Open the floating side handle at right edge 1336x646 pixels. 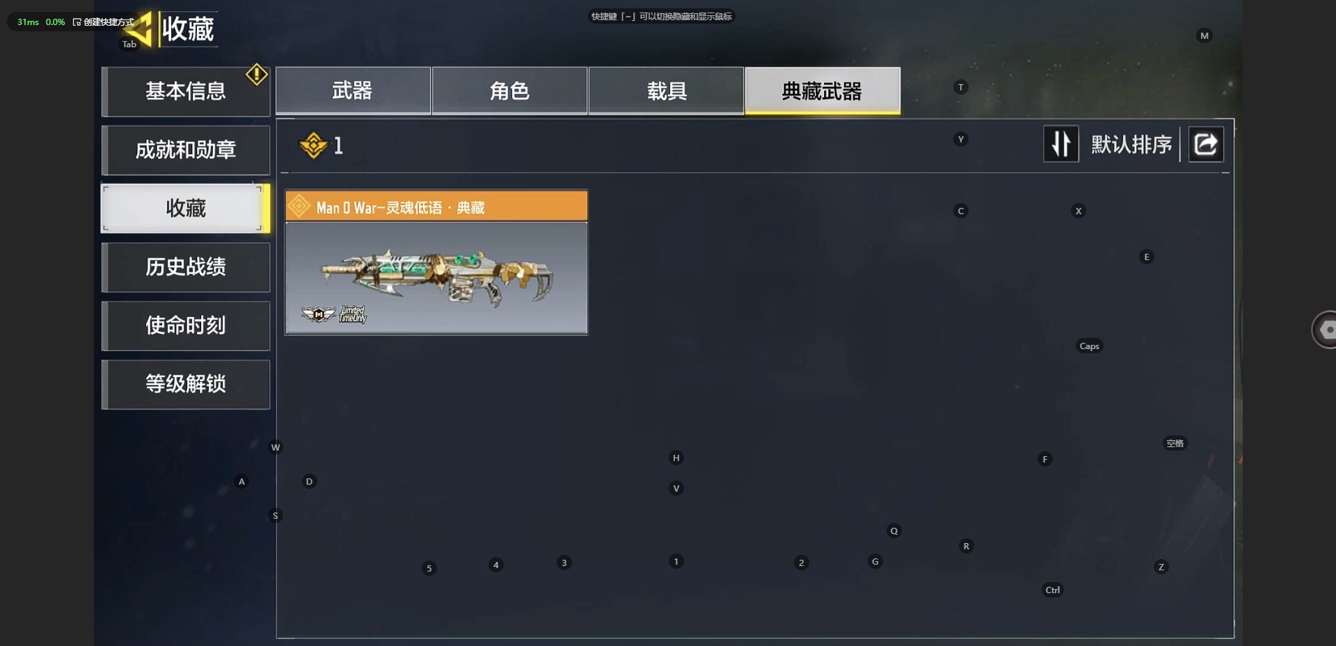point(1324,330)
